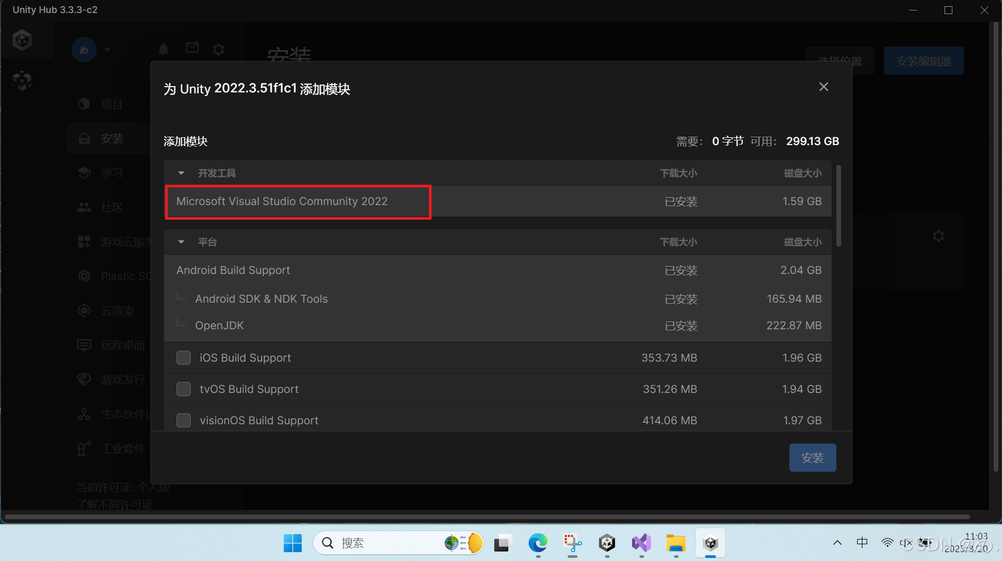Check the iOS Build Support checkbox

pos(183,357)
